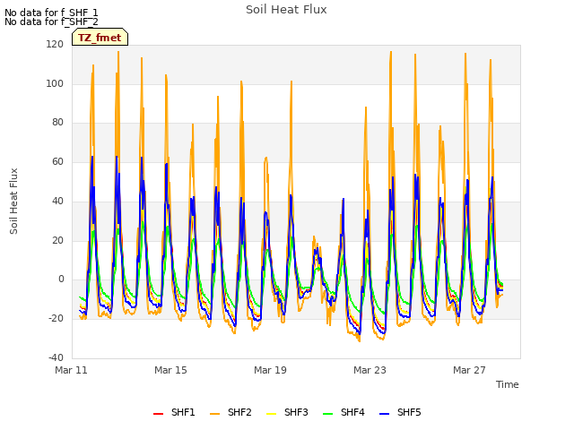Click the 100 y-axis tick label
The height and width of the screenshot is (430, 574).
click(x=55, y=83)
